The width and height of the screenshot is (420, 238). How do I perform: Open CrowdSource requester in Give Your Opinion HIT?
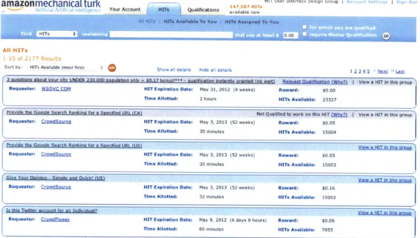pyautogui.click(x=56, y=187)
